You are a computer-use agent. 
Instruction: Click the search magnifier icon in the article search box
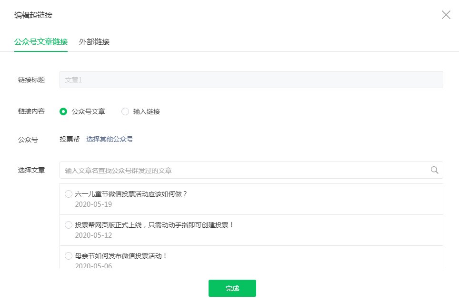[x=434, y=170]
